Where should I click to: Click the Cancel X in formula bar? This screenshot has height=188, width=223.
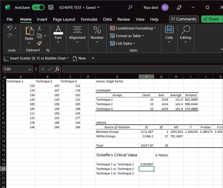pyautogui.click(x=43, y=69)
